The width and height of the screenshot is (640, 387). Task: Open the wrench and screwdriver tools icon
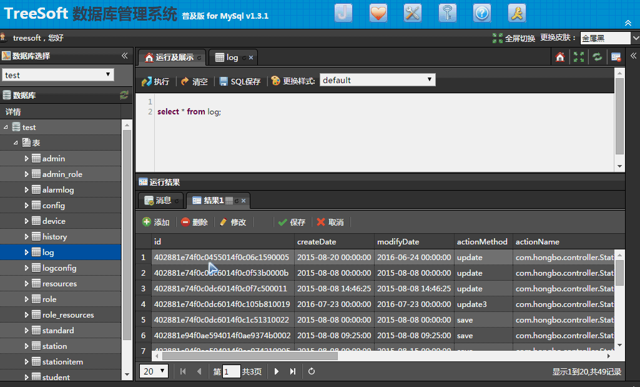pyautogui.click(x=413, y=13)
